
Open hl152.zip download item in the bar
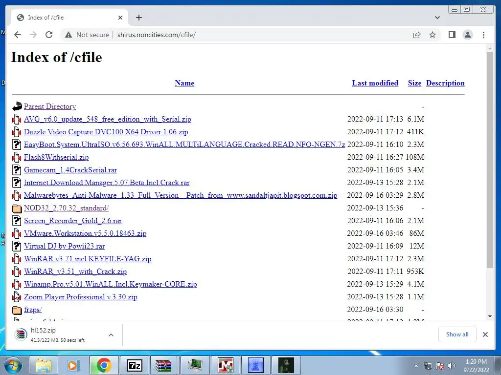(57, 335)
